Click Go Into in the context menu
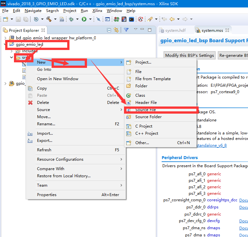 76,69
